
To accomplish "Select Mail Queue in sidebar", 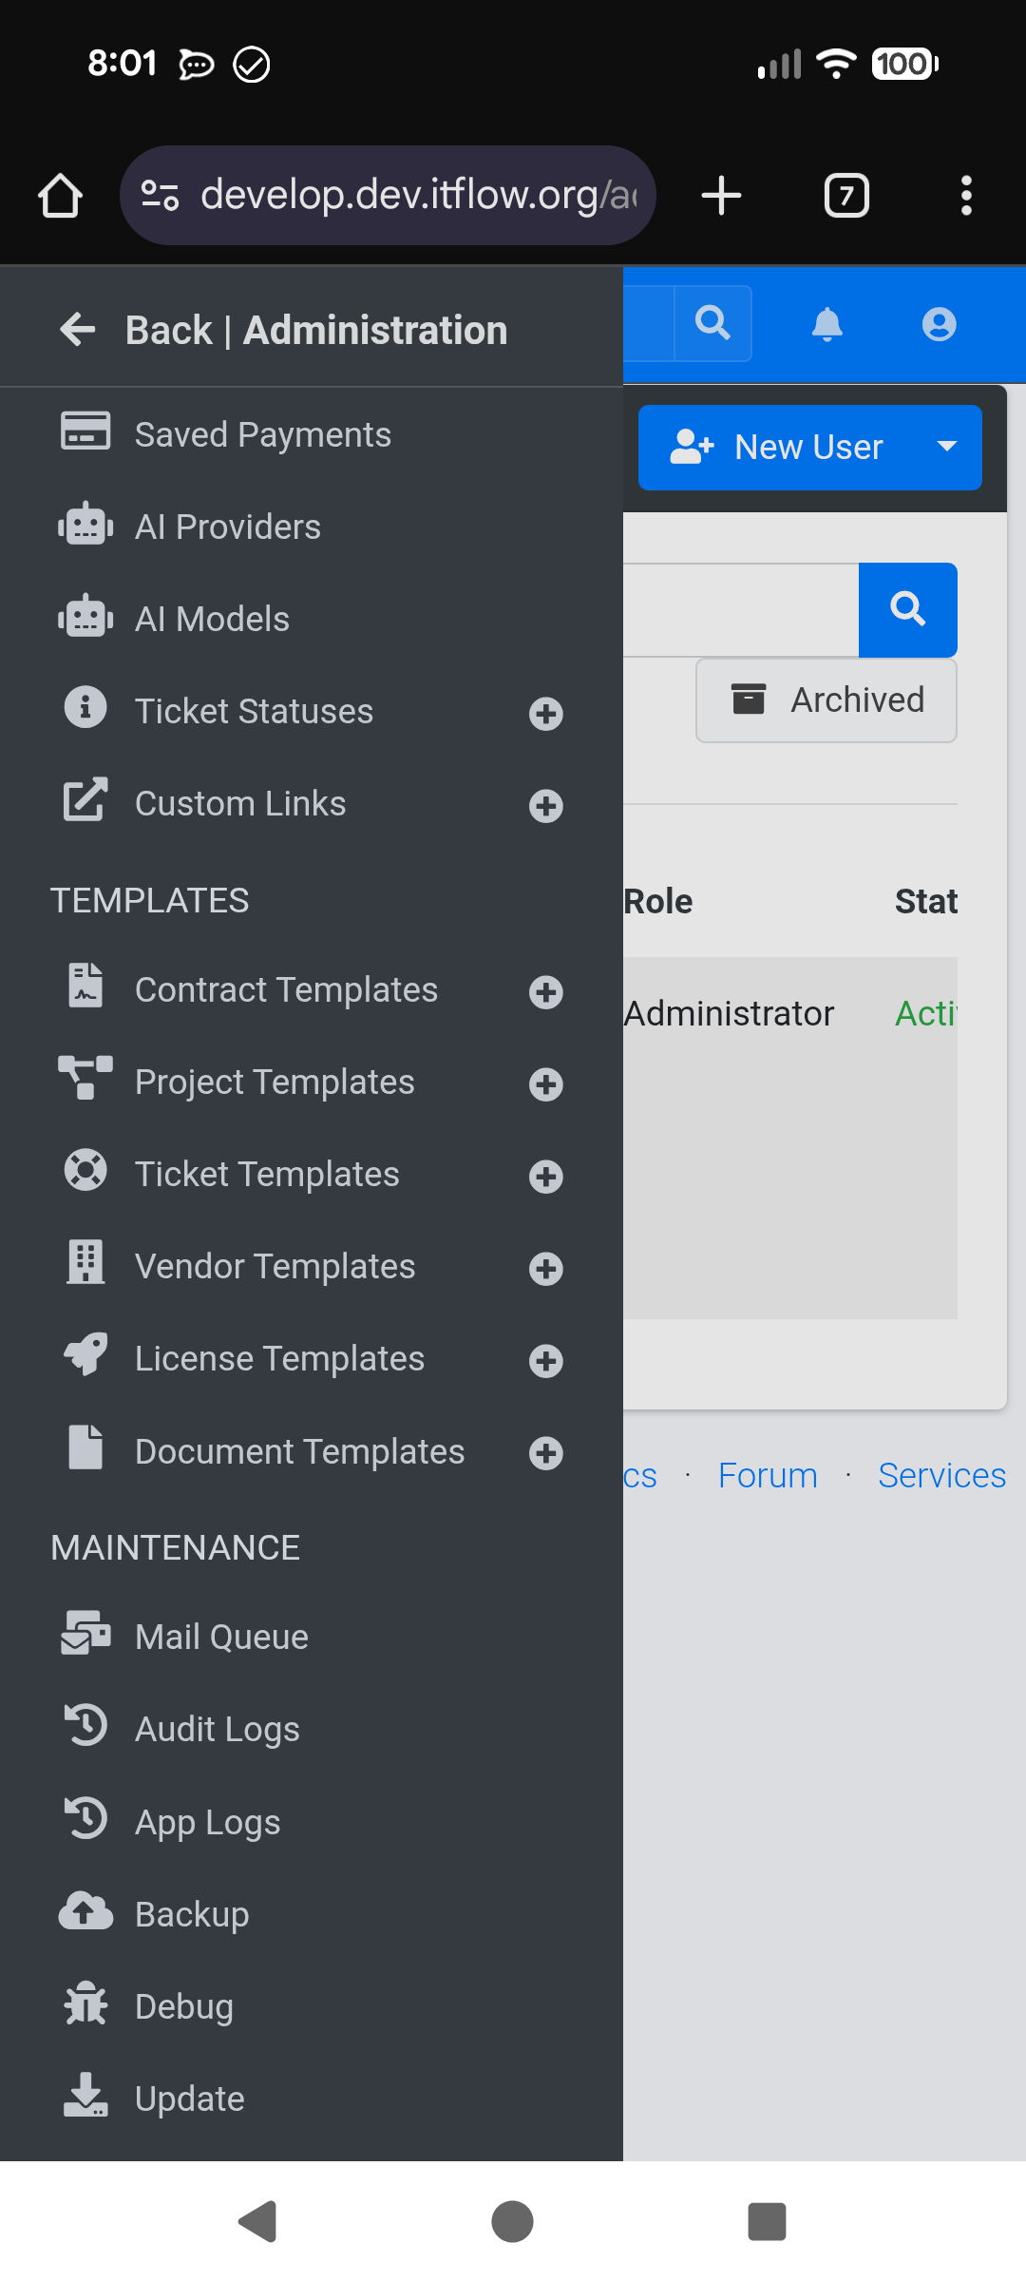I will point(221,1637).
